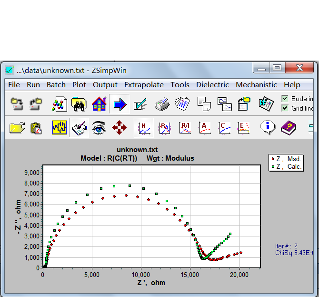Open the Mechanistic menu

[x=256, y=84]
